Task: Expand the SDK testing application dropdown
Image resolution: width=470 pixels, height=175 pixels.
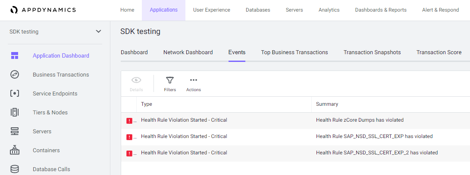Action: 98,31
